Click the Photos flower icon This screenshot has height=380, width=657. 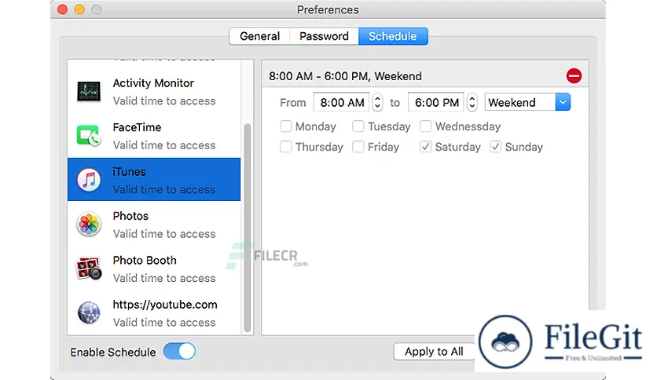tap(89, 225)
